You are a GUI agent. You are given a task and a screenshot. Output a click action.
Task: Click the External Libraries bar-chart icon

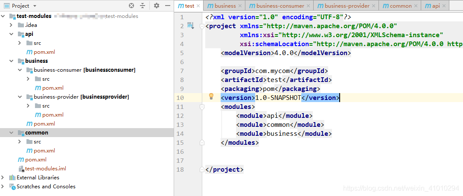click(12, 178)
